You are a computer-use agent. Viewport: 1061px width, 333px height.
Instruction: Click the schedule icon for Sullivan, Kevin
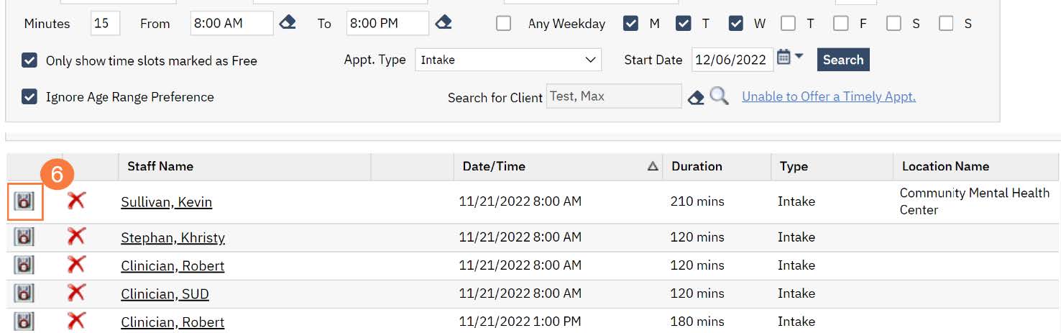[x=24, y=201]
